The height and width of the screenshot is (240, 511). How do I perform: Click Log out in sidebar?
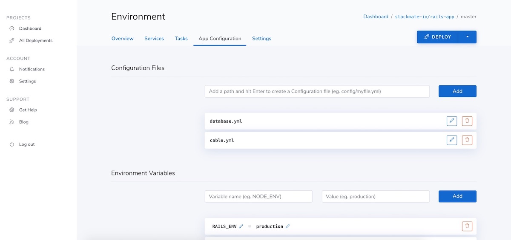click(x=27, y=144)
